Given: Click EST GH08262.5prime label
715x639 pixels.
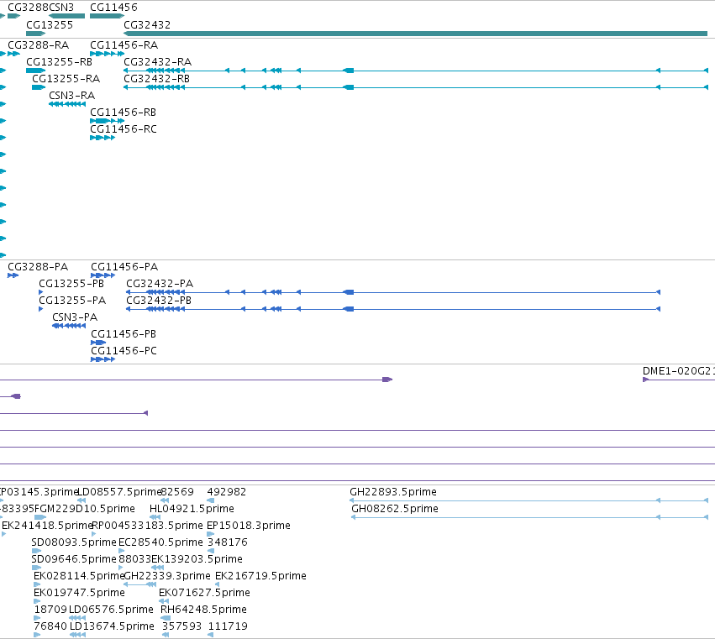Looking at the screenshot, I should click(x=395, y=509).
